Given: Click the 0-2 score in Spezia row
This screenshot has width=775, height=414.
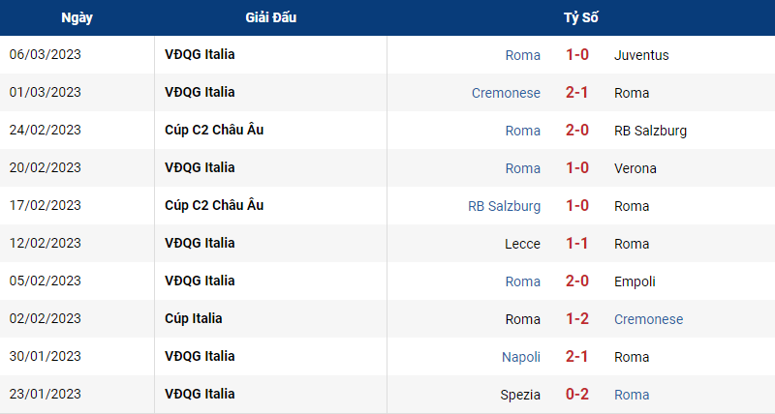Looking at the screenshot, I should pos(576,395).
